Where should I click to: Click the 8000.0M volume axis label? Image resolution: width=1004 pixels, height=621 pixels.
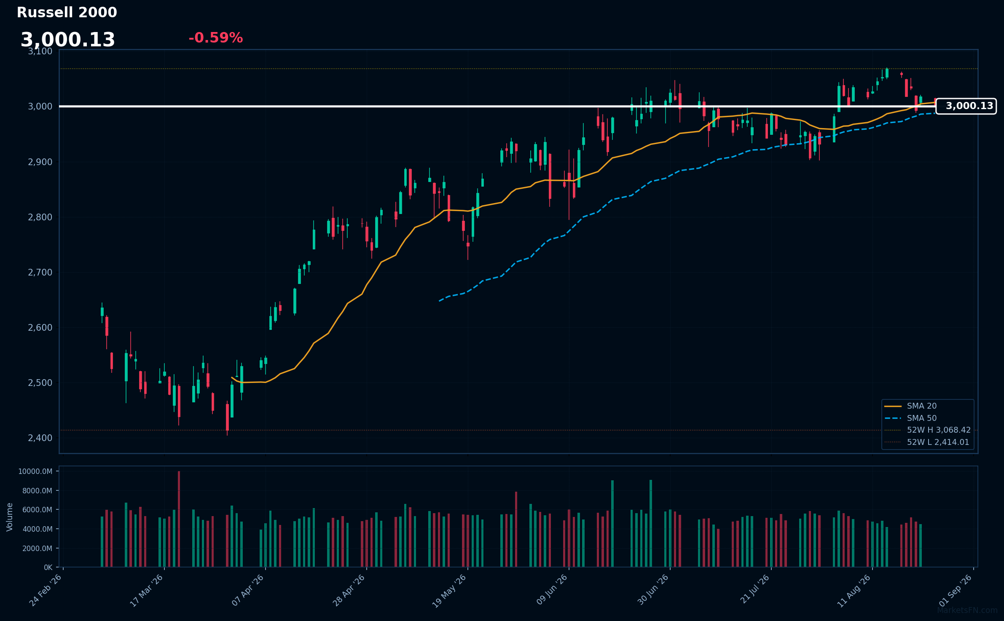(x=37, y=491)
